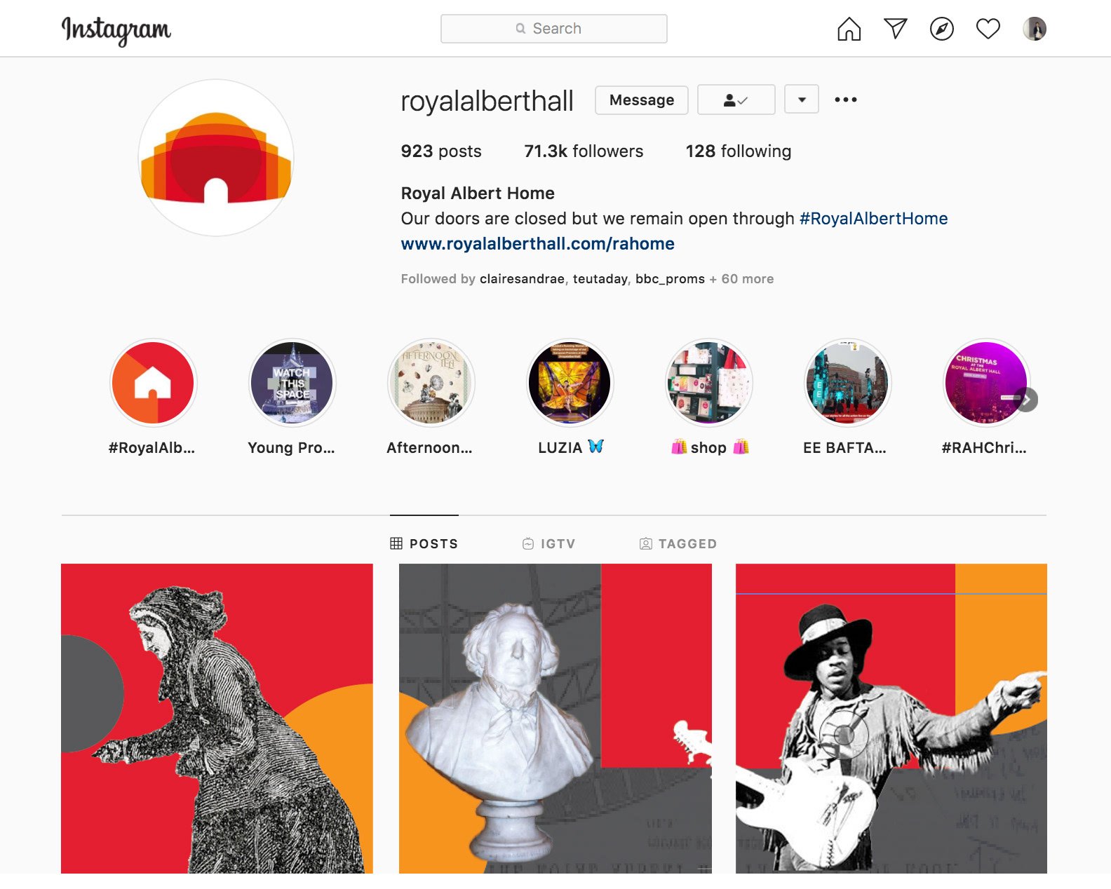
Task: Show the + 60 more followers
Action: 741,279
